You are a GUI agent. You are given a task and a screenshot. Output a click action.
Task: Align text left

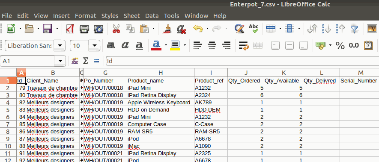point(198,45)
